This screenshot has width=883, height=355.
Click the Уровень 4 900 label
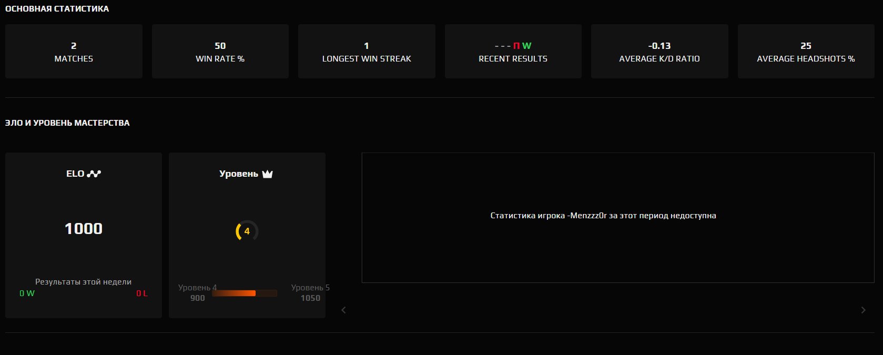click(x=197, y=293)
